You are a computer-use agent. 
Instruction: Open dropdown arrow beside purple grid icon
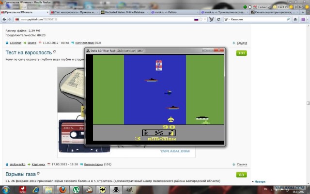tap(307, 19)
